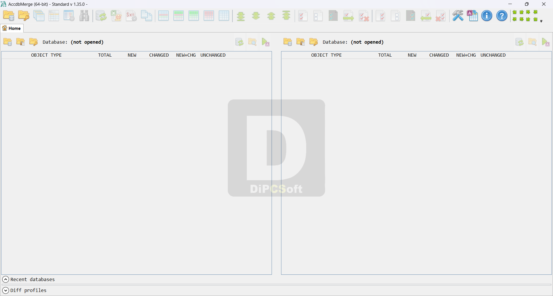
Task: Click the two-pages copy icon
Action: [146, 16]
